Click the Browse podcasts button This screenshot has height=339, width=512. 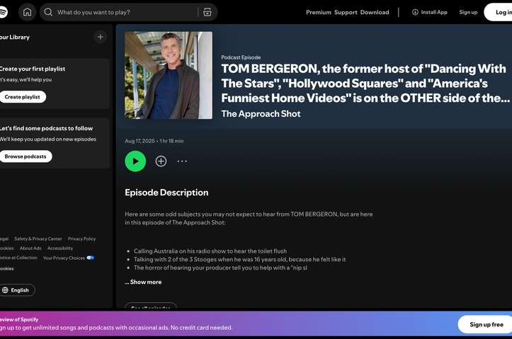pyautogui.click(x=25, y=156)
